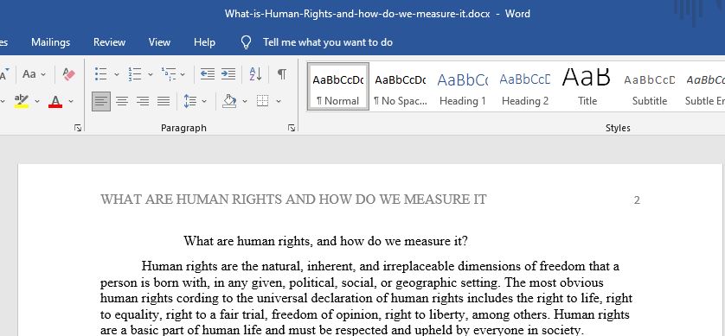This screenshot has width=725, height=336.
Task: Open the Borders dropdown arrow
Action: [x=279, y=101]
